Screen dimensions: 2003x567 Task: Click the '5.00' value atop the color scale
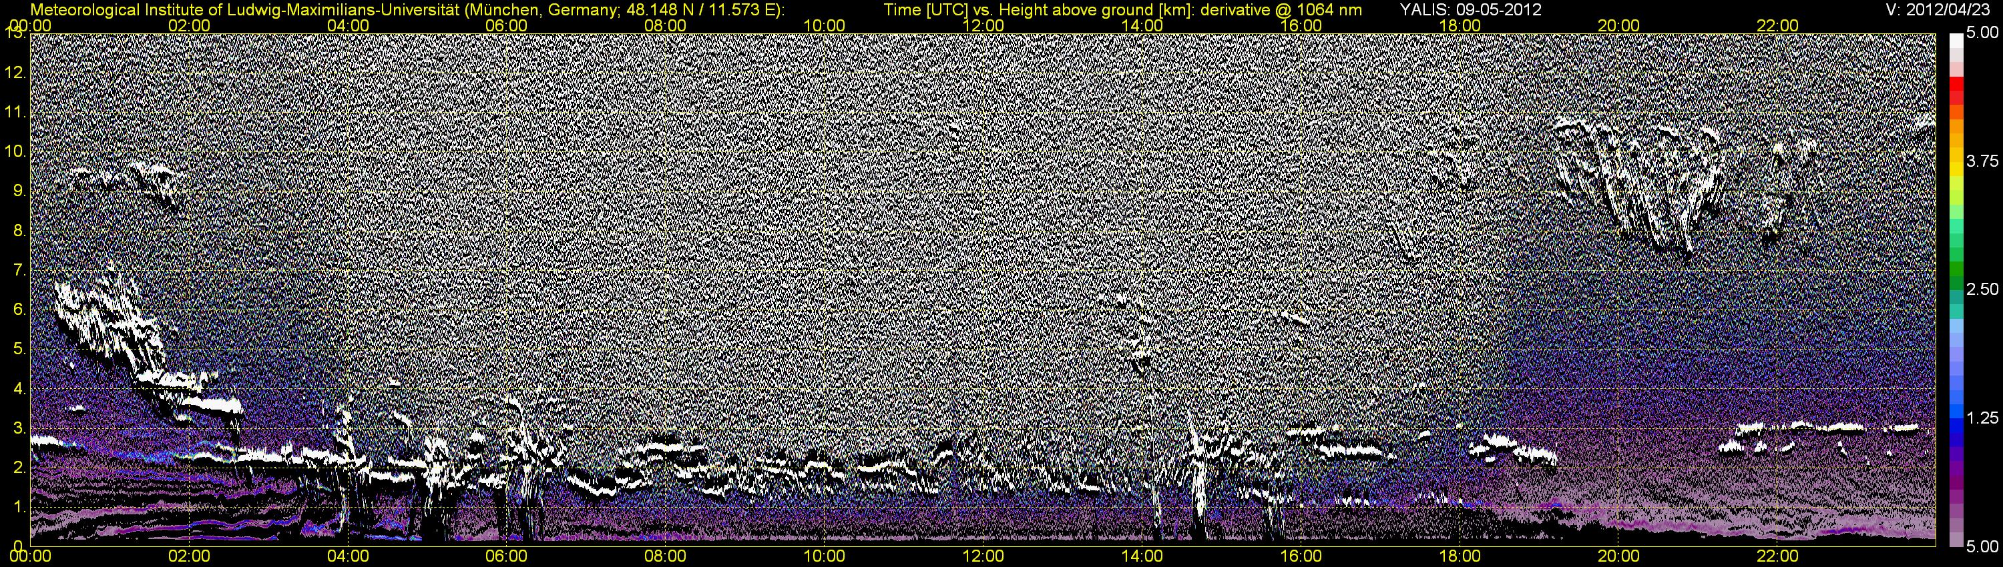point(1982,33)
